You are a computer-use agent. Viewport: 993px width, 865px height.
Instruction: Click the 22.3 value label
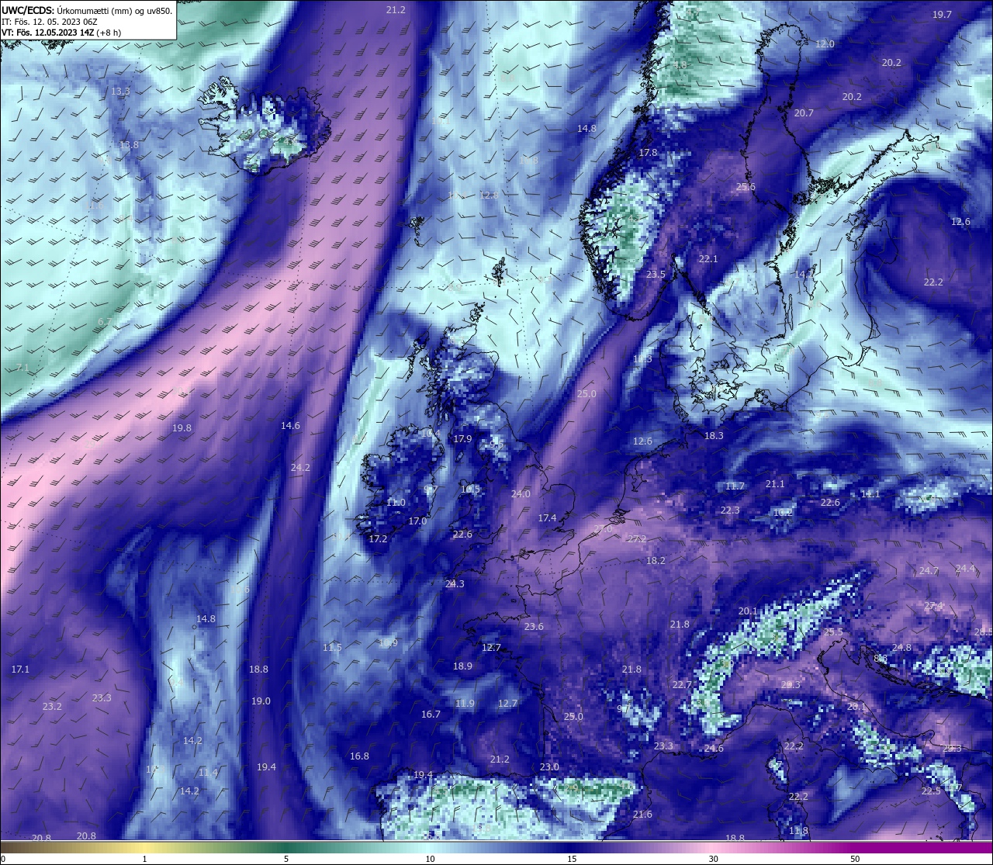730,510
